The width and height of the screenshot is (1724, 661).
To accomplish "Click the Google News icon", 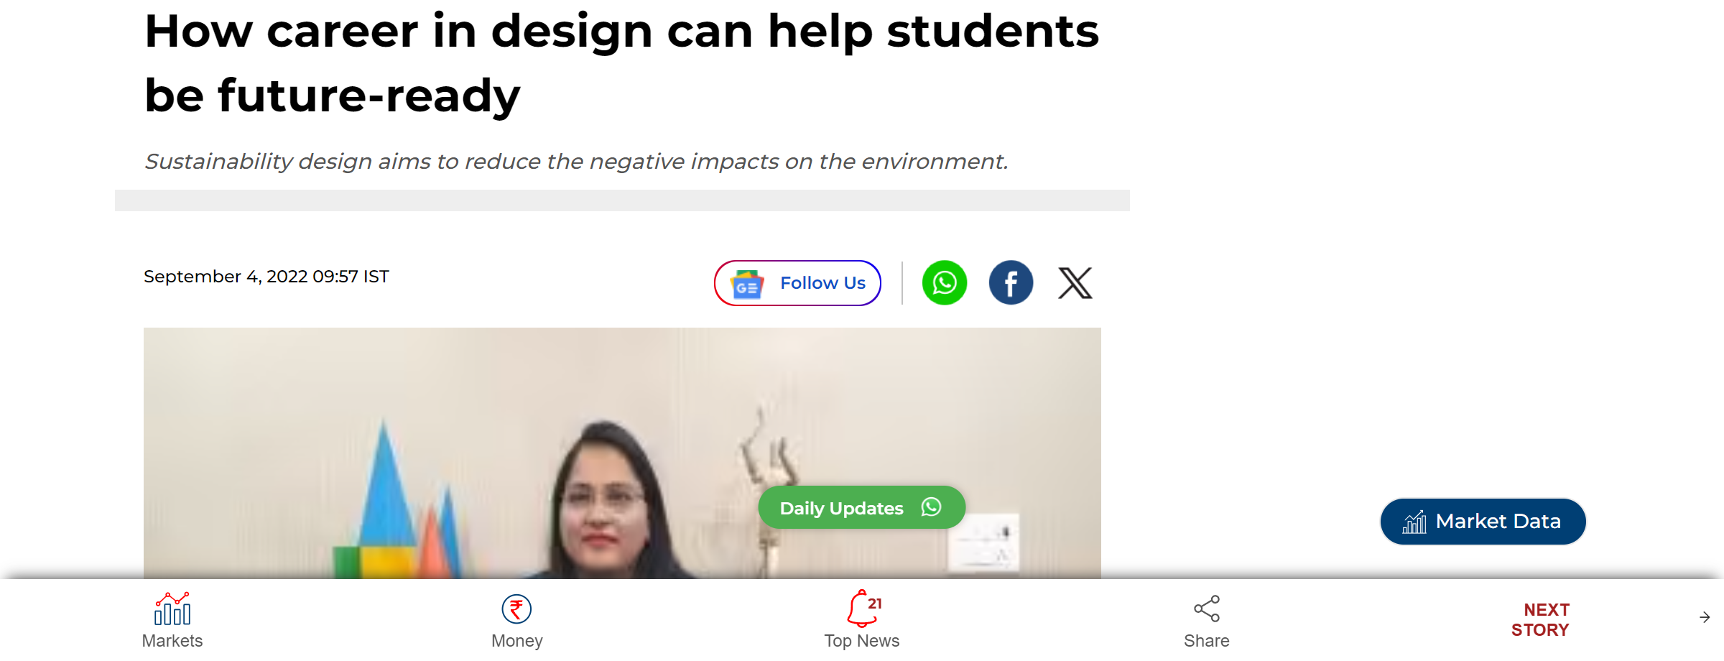I will (747, 285).
